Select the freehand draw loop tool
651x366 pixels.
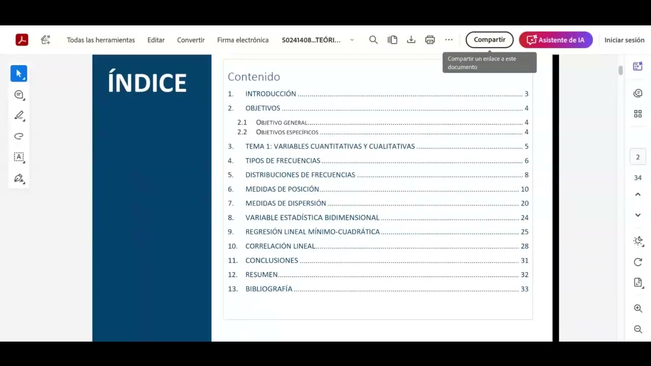pos(19,136)
